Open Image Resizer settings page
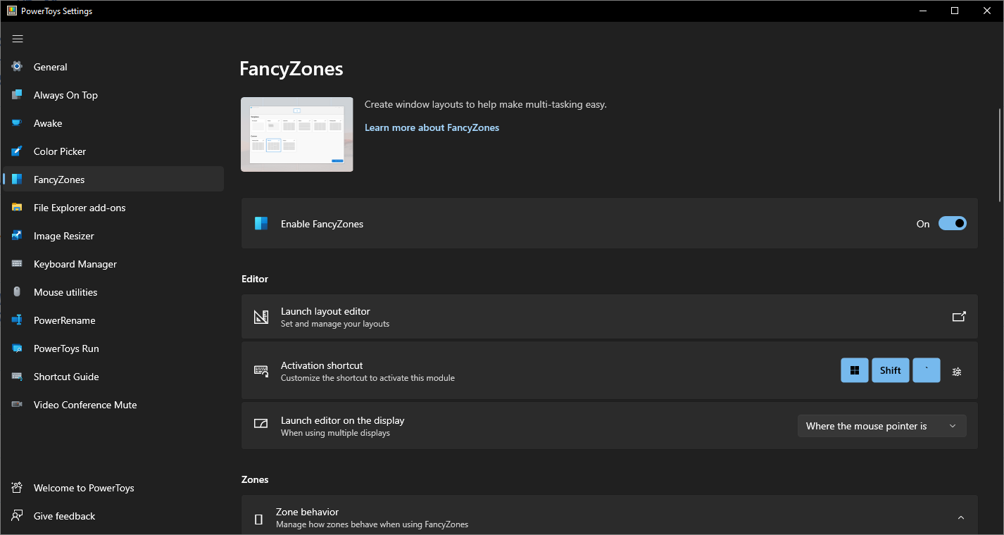 tap(113, 236)
